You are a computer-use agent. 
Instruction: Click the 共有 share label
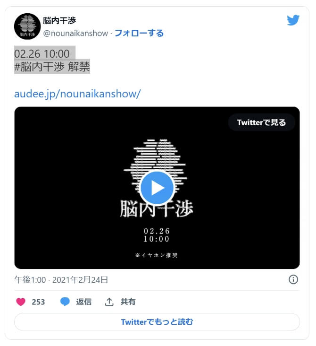tap(128, 302)
